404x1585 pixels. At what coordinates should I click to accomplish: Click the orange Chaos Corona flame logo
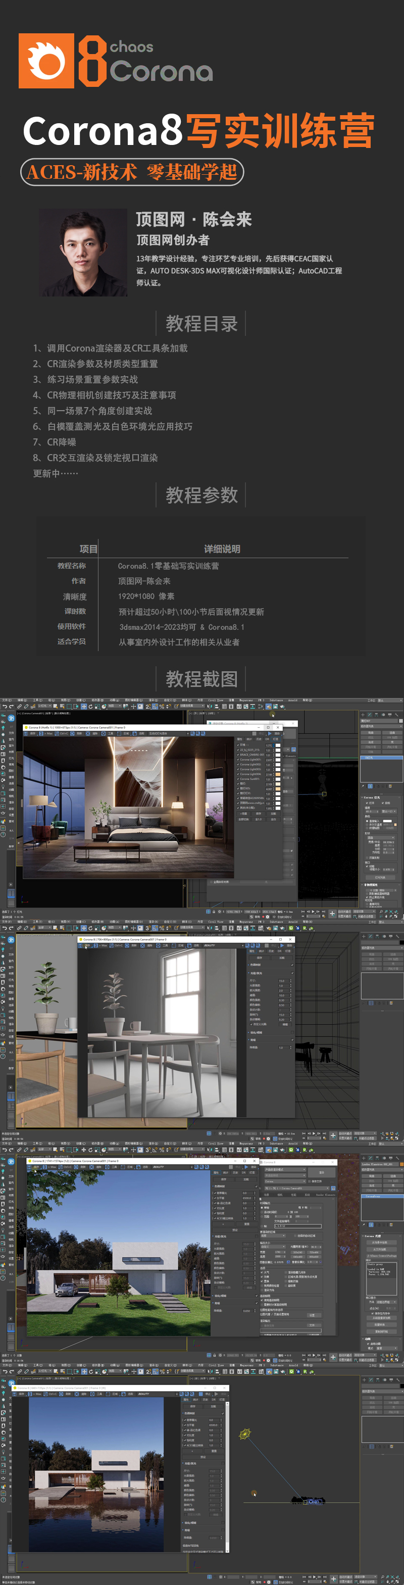[x=46, y=61]
